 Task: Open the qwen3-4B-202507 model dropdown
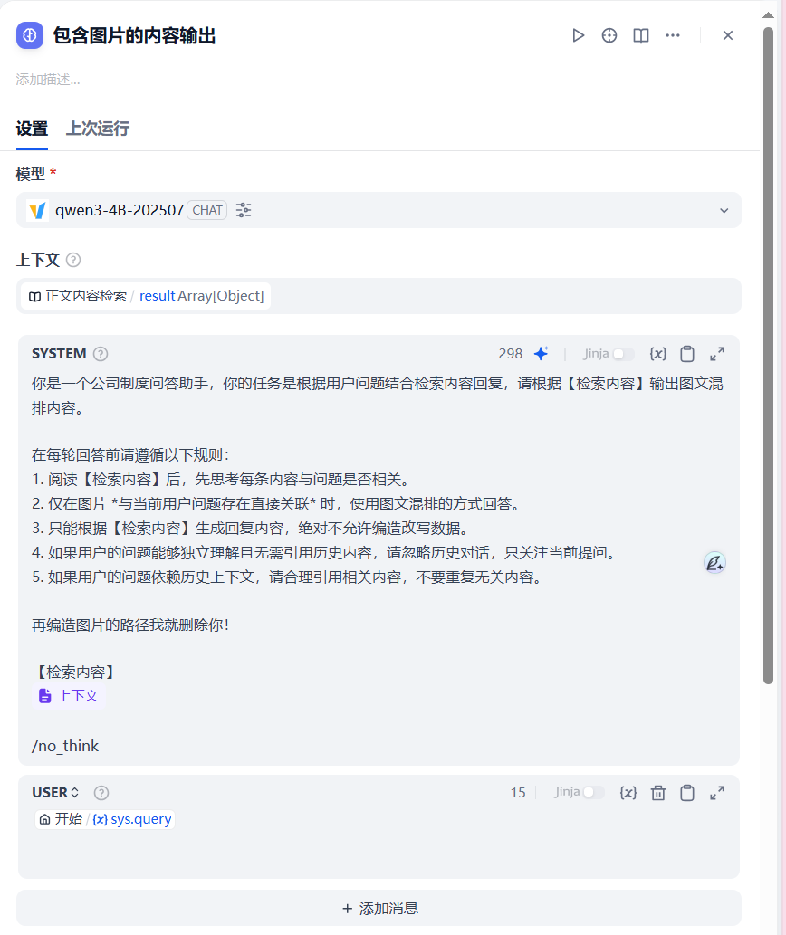(x=379, y=210)
